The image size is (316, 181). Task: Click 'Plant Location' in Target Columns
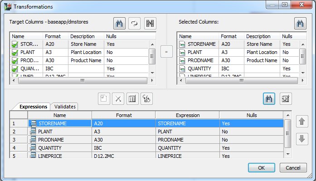click(86, 52)
